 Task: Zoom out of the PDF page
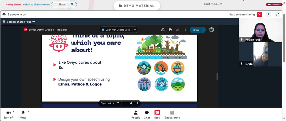coord(125,103)
